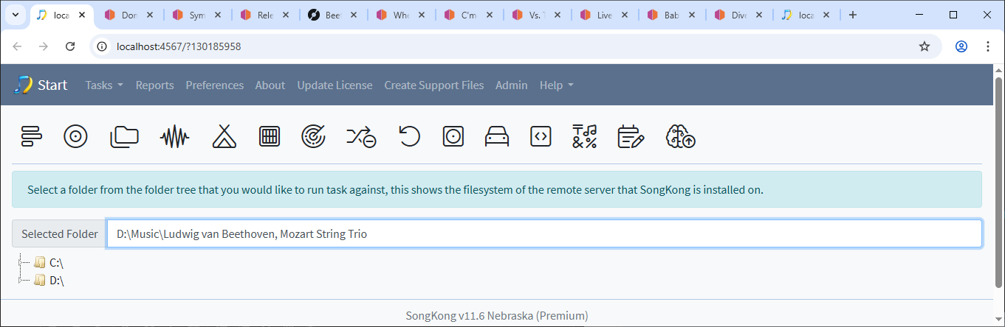This screenshot has width=1005, height=327.
Task: Open the Chrome profile icon
Action: point(961,46)
